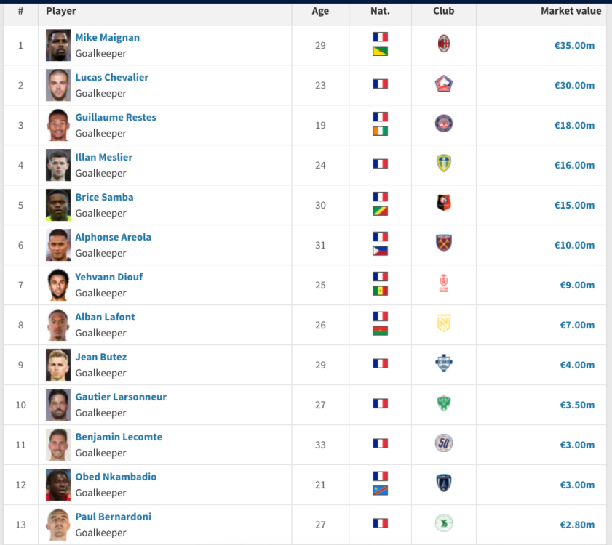Click the AC Milan club crest
612x545 pixels.
(443, 44)
